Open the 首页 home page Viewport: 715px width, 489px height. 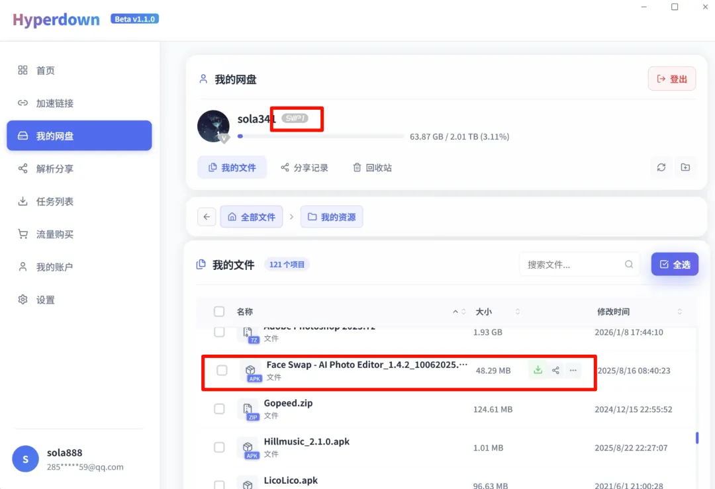point(79,70)
